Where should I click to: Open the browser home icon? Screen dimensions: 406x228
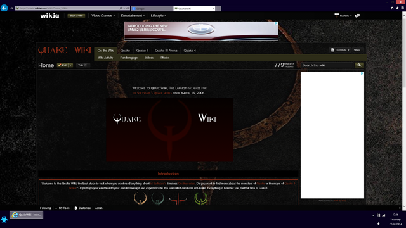[x=392, y=8]
